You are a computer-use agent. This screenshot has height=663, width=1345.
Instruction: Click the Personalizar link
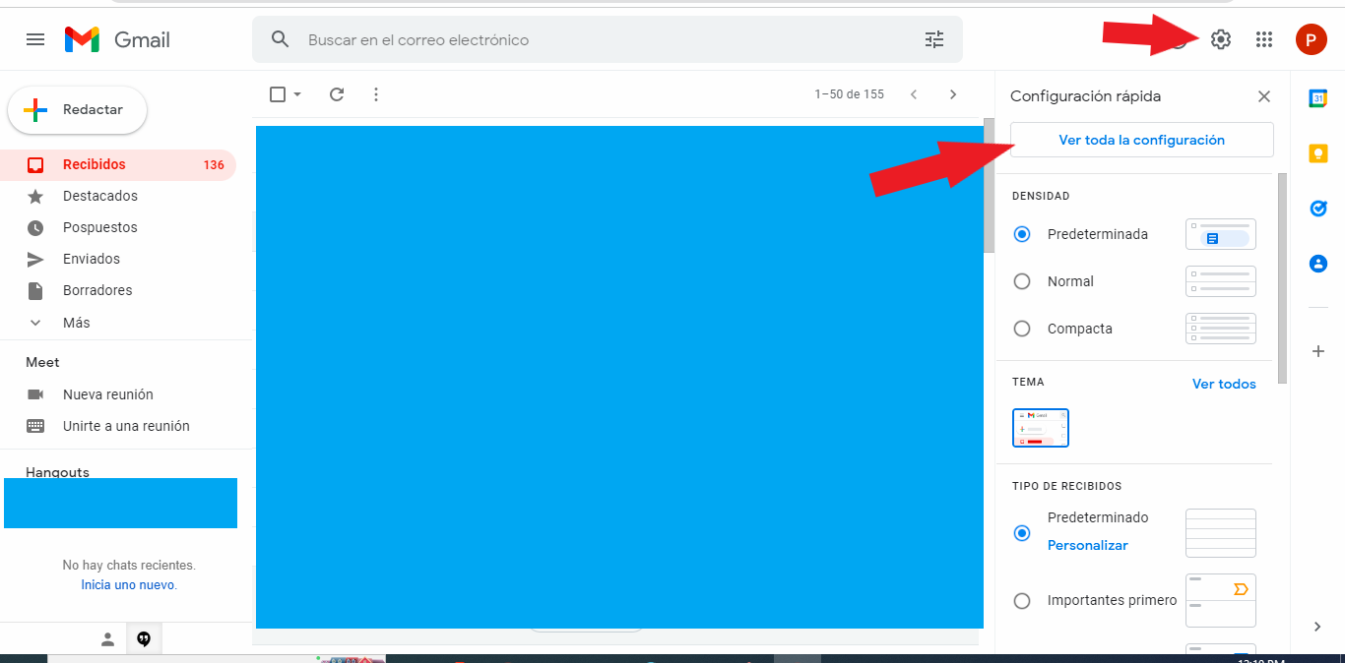coord(1088,545)
